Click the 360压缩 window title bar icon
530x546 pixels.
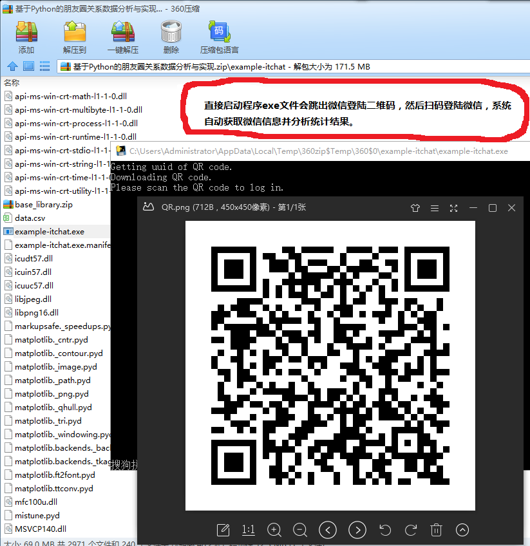pyautogui.click(x=7, y=9)
